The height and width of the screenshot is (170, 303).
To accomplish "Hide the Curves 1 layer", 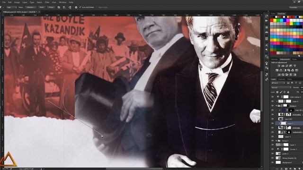I will [273, 149].
